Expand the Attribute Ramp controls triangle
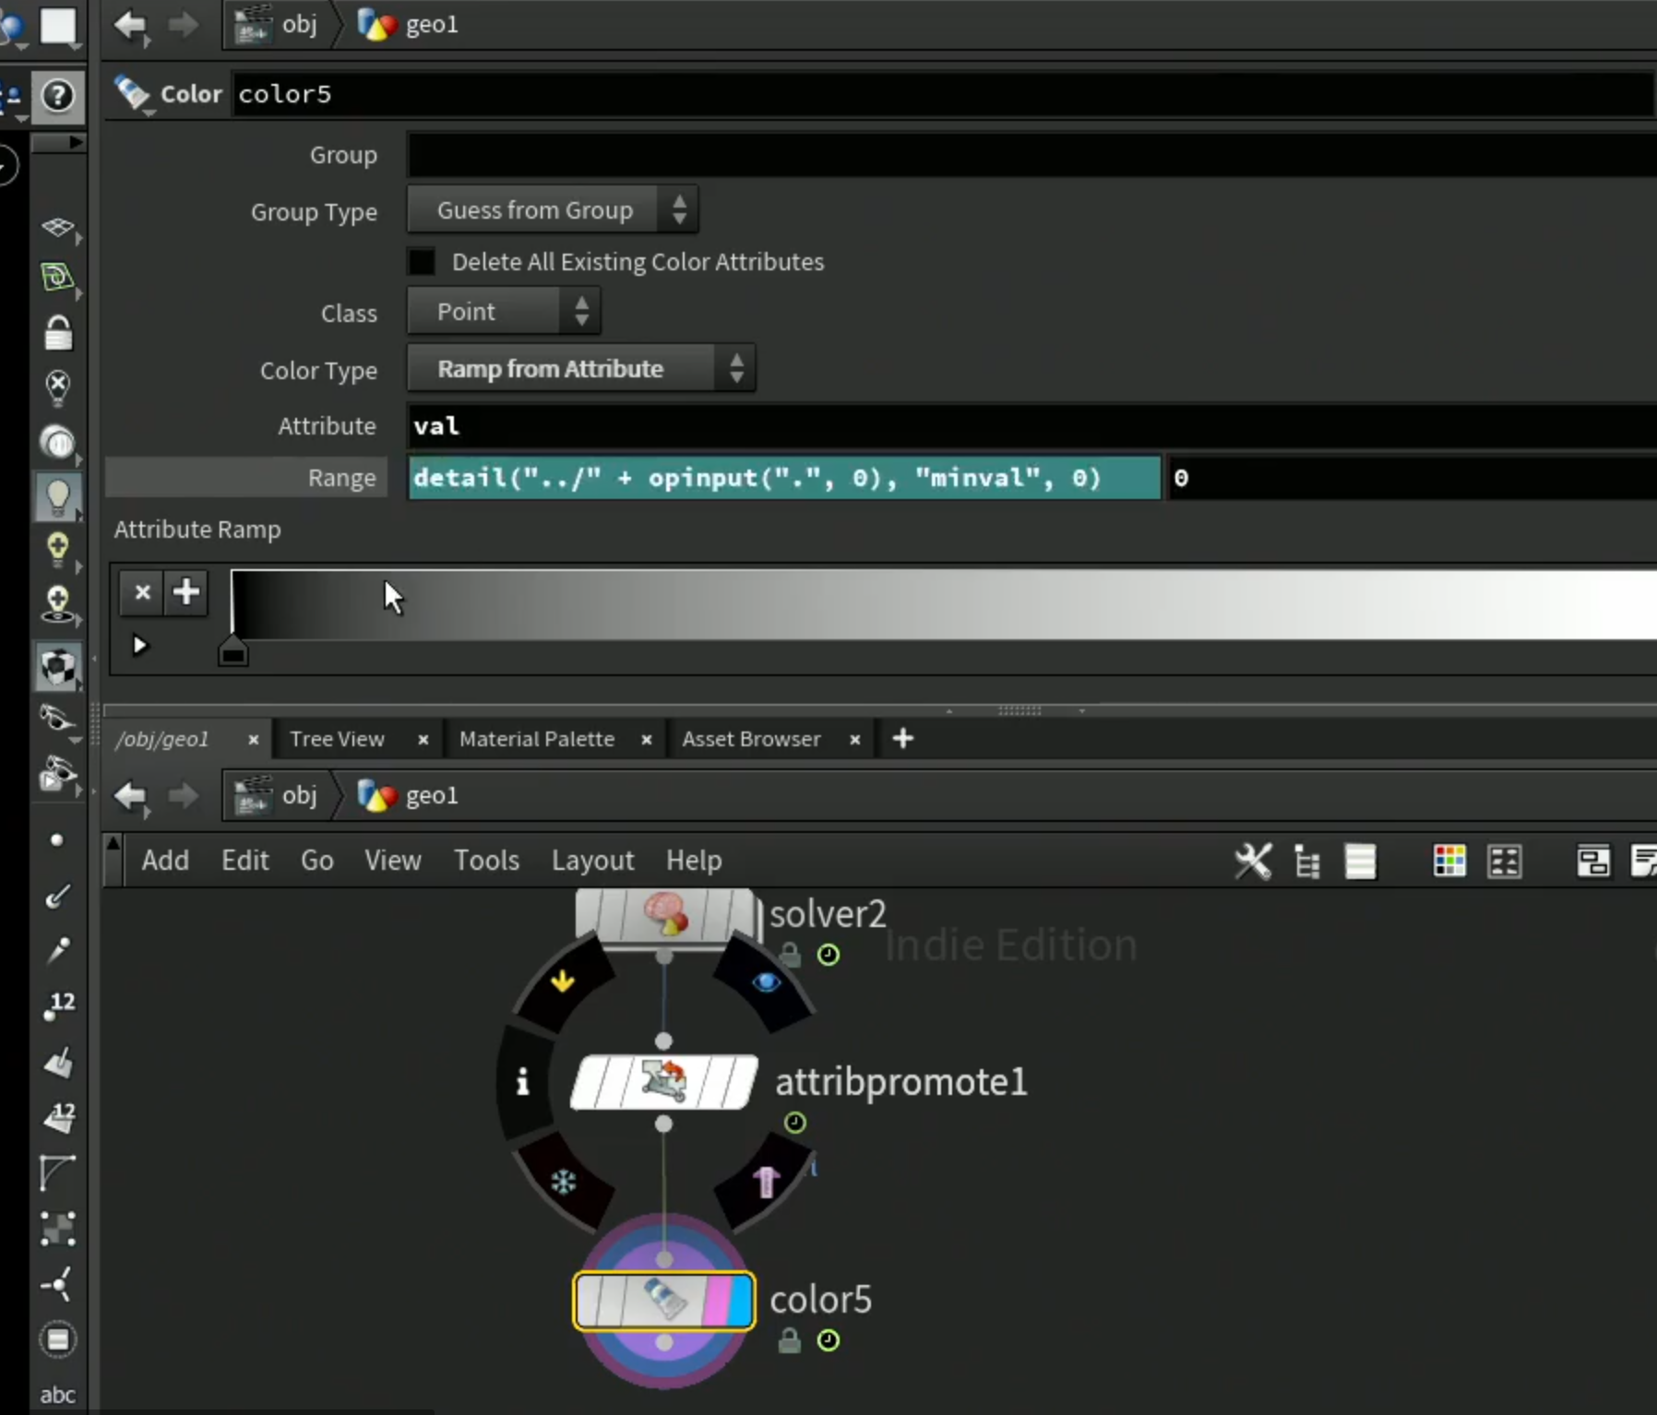This screenshot has height=1415, width=1657. click(139, 645)
